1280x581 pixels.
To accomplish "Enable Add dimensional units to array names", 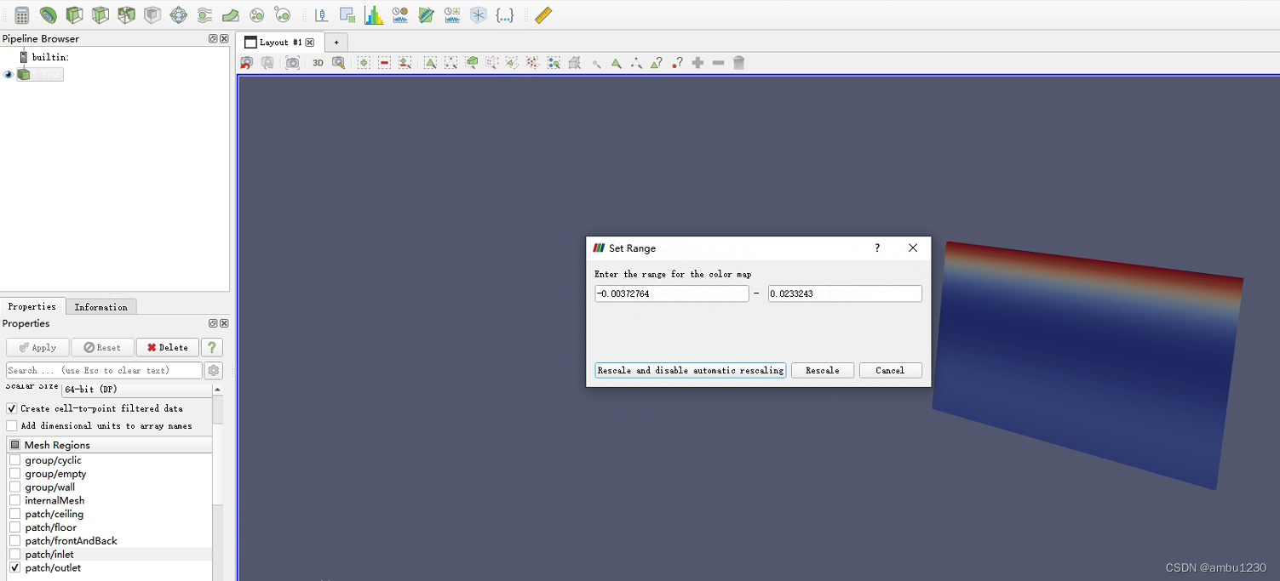I will click(x=12, y=425).
